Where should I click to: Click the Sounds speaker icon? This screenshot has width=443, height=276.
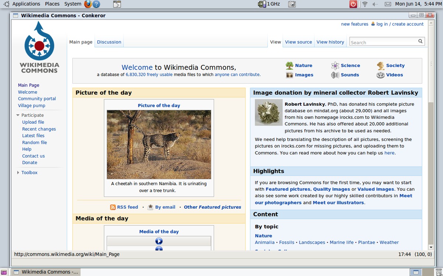tap(335, 75)
